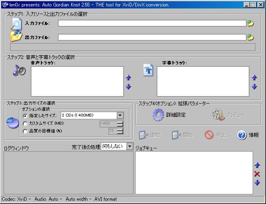This screenshot has width=266, height=204.
Task: Click the input file magnifier document icon
Action: click(17, 24)
